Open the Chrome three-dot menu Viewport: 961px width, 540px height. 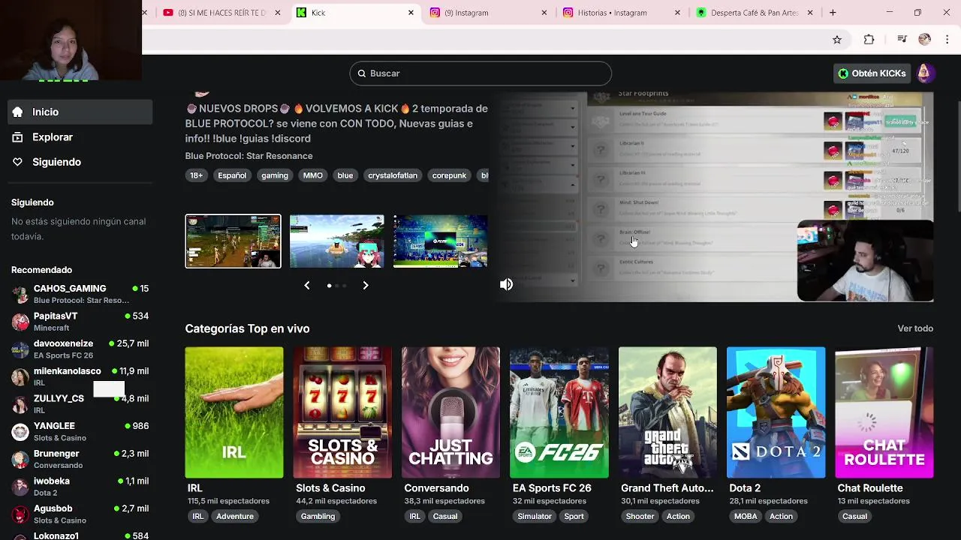tap(947, 40)
